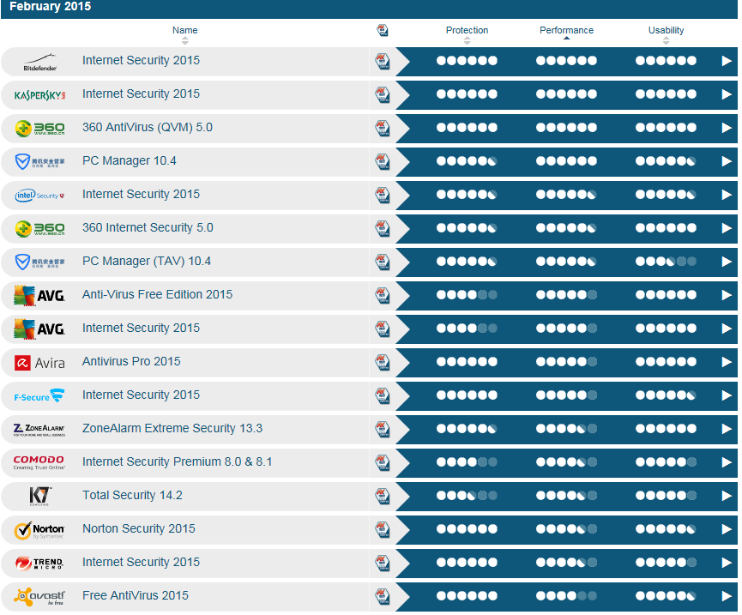742x615 pixels.
Task: Click the certification badge in the ZoneAlarm row
Action: [383, 429]
